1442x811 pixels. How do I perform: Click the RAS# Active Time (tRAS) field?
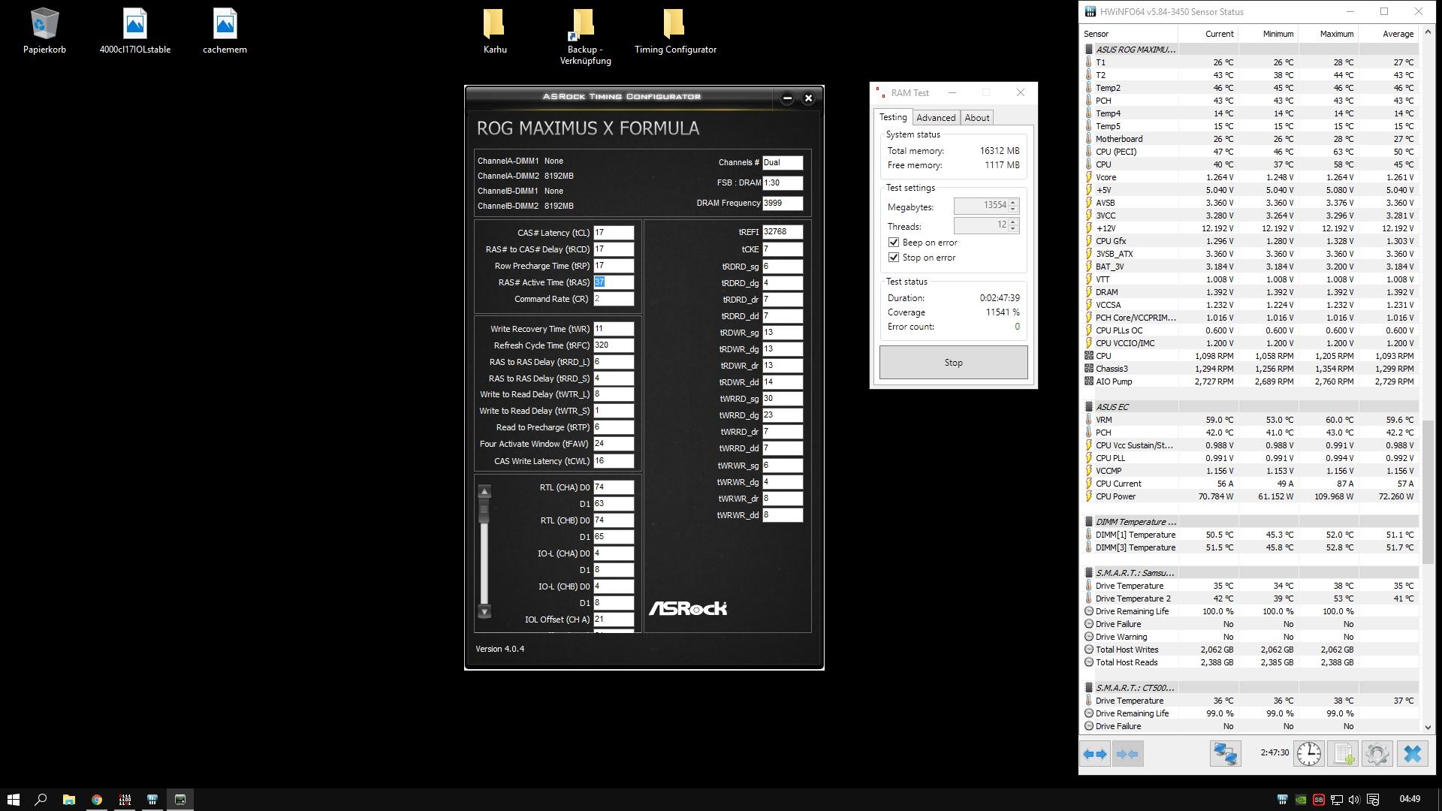(x=614, y=282)
